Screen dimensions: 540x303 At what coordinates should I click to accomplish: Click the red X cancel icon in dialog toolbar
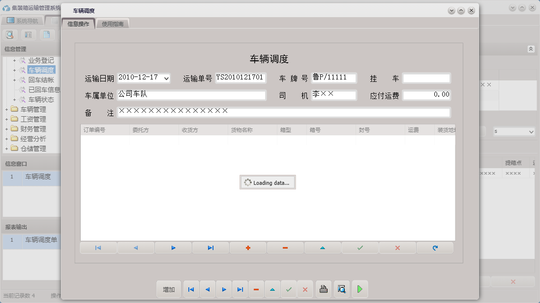pyautogui.click(x=397, y=248)
